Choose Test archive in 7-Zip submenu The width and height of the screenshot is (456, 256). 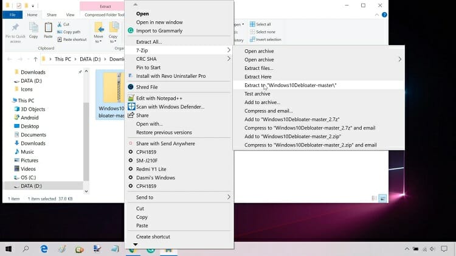[x=257, y=94]
